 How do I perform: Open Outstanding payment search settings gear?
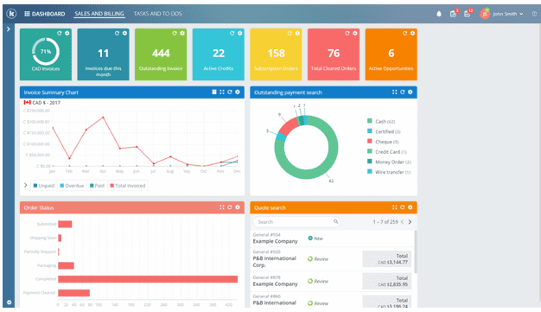point(411,92)
